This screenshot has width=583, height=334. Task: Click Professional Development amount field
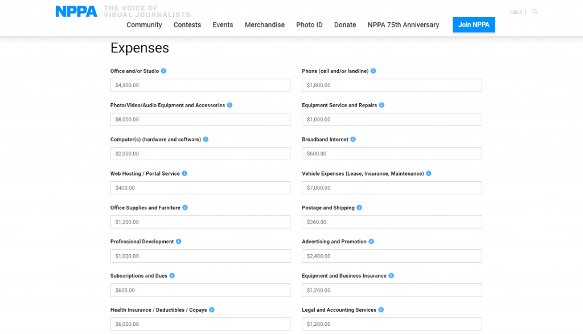[x=200, y=256]
